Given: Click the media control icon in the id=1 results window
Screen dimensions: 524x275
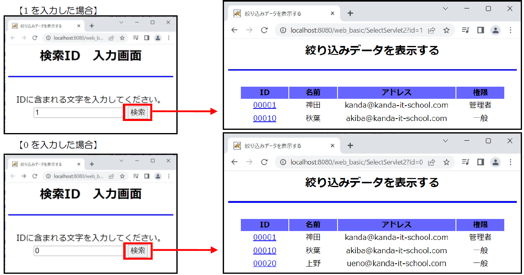Looking at the screenshot, I should (466, 30).
